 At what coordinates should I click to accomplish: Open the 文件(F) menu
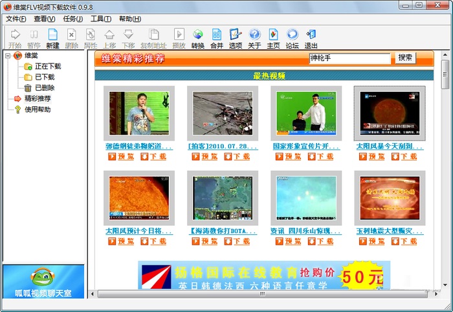point(16,19)
